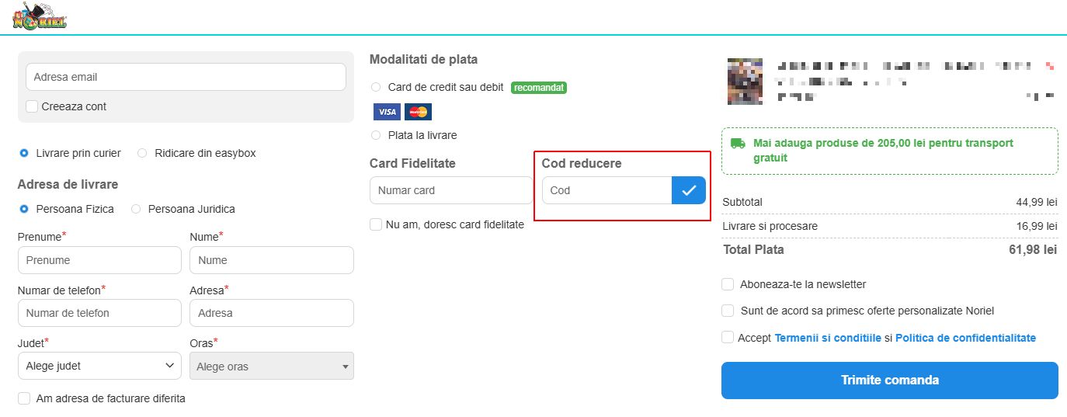Check Aboneaza-te la newsletter box
The image size is (1067, 417).
click(x=728, y=284)
